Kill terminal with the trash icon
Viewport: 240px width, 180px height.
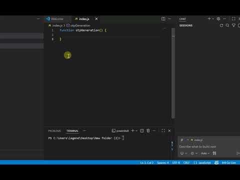click(148, 131)
